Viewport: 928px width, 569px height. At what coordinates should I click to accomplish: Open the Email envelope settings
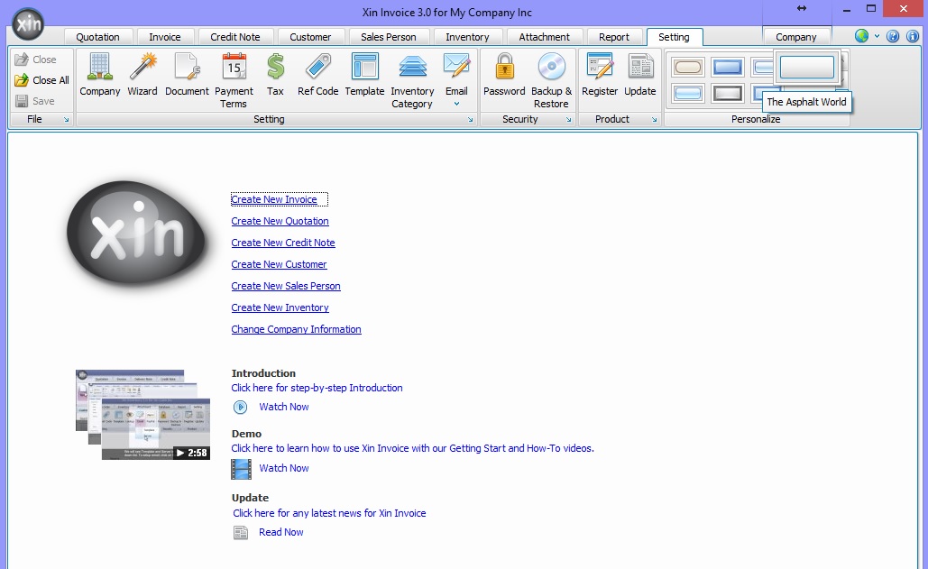pyautogui.click(x=456, y=74)
